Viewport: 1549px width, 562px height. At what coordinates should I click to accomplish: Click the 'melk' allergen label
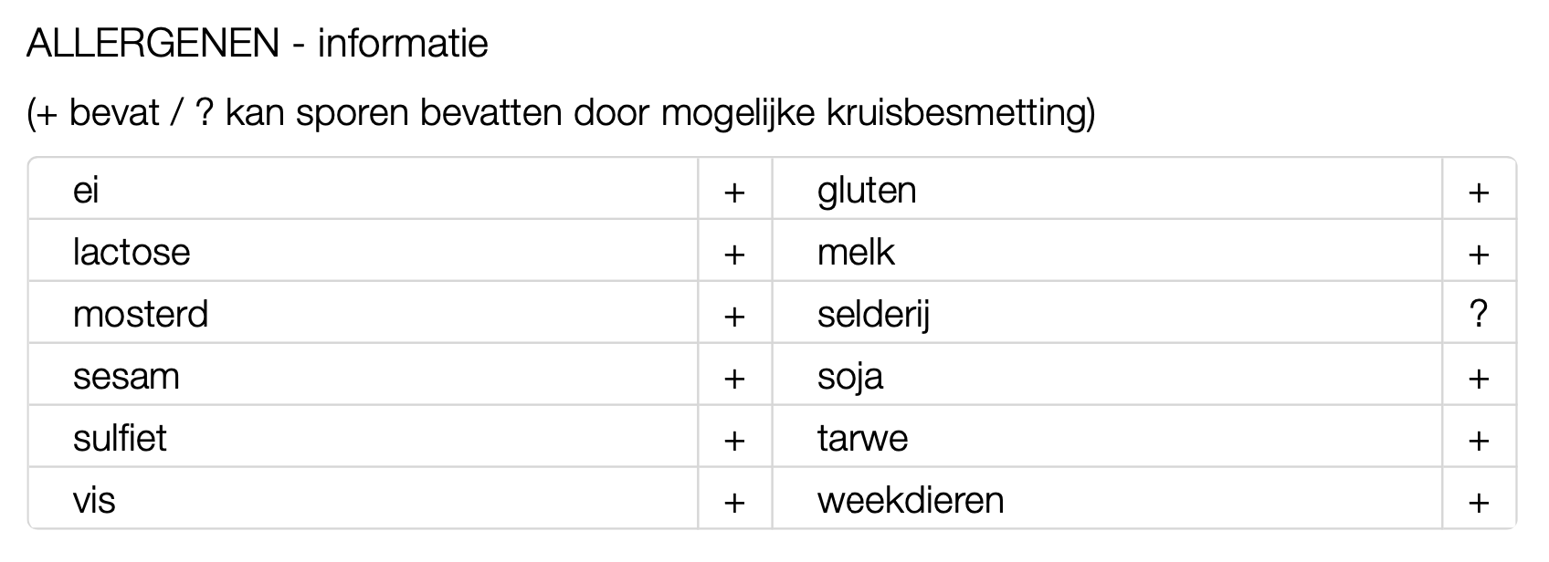(856, 253)
